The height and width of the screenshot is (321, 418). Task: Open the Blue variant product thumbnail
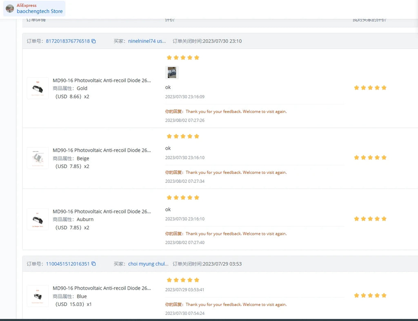pos(38,296)
